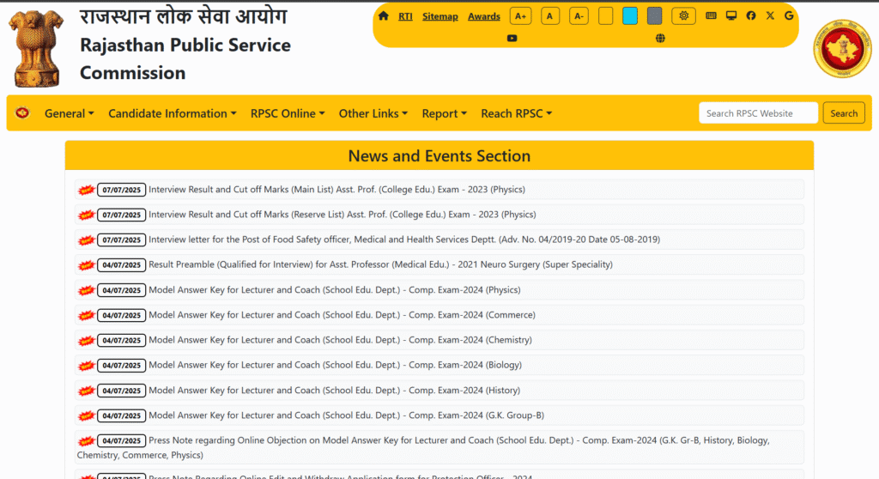Increase font size with A+ button
Screen dimensions: 879x479
[520, 16]
